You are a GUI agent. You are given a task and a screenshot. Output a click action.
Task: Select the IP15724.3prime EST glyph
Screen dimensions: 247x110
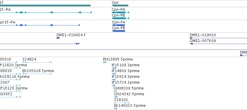pyautogui.click(x=113, y=85)
